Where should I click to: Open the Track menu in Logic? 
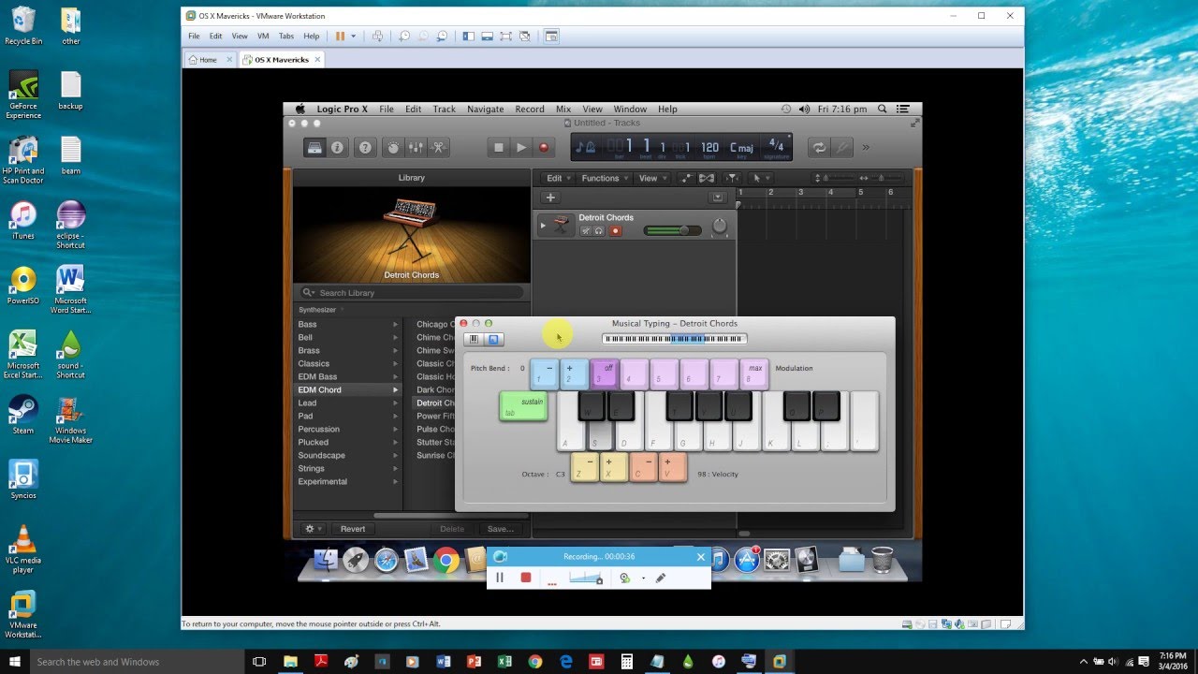tap(445, 109)
